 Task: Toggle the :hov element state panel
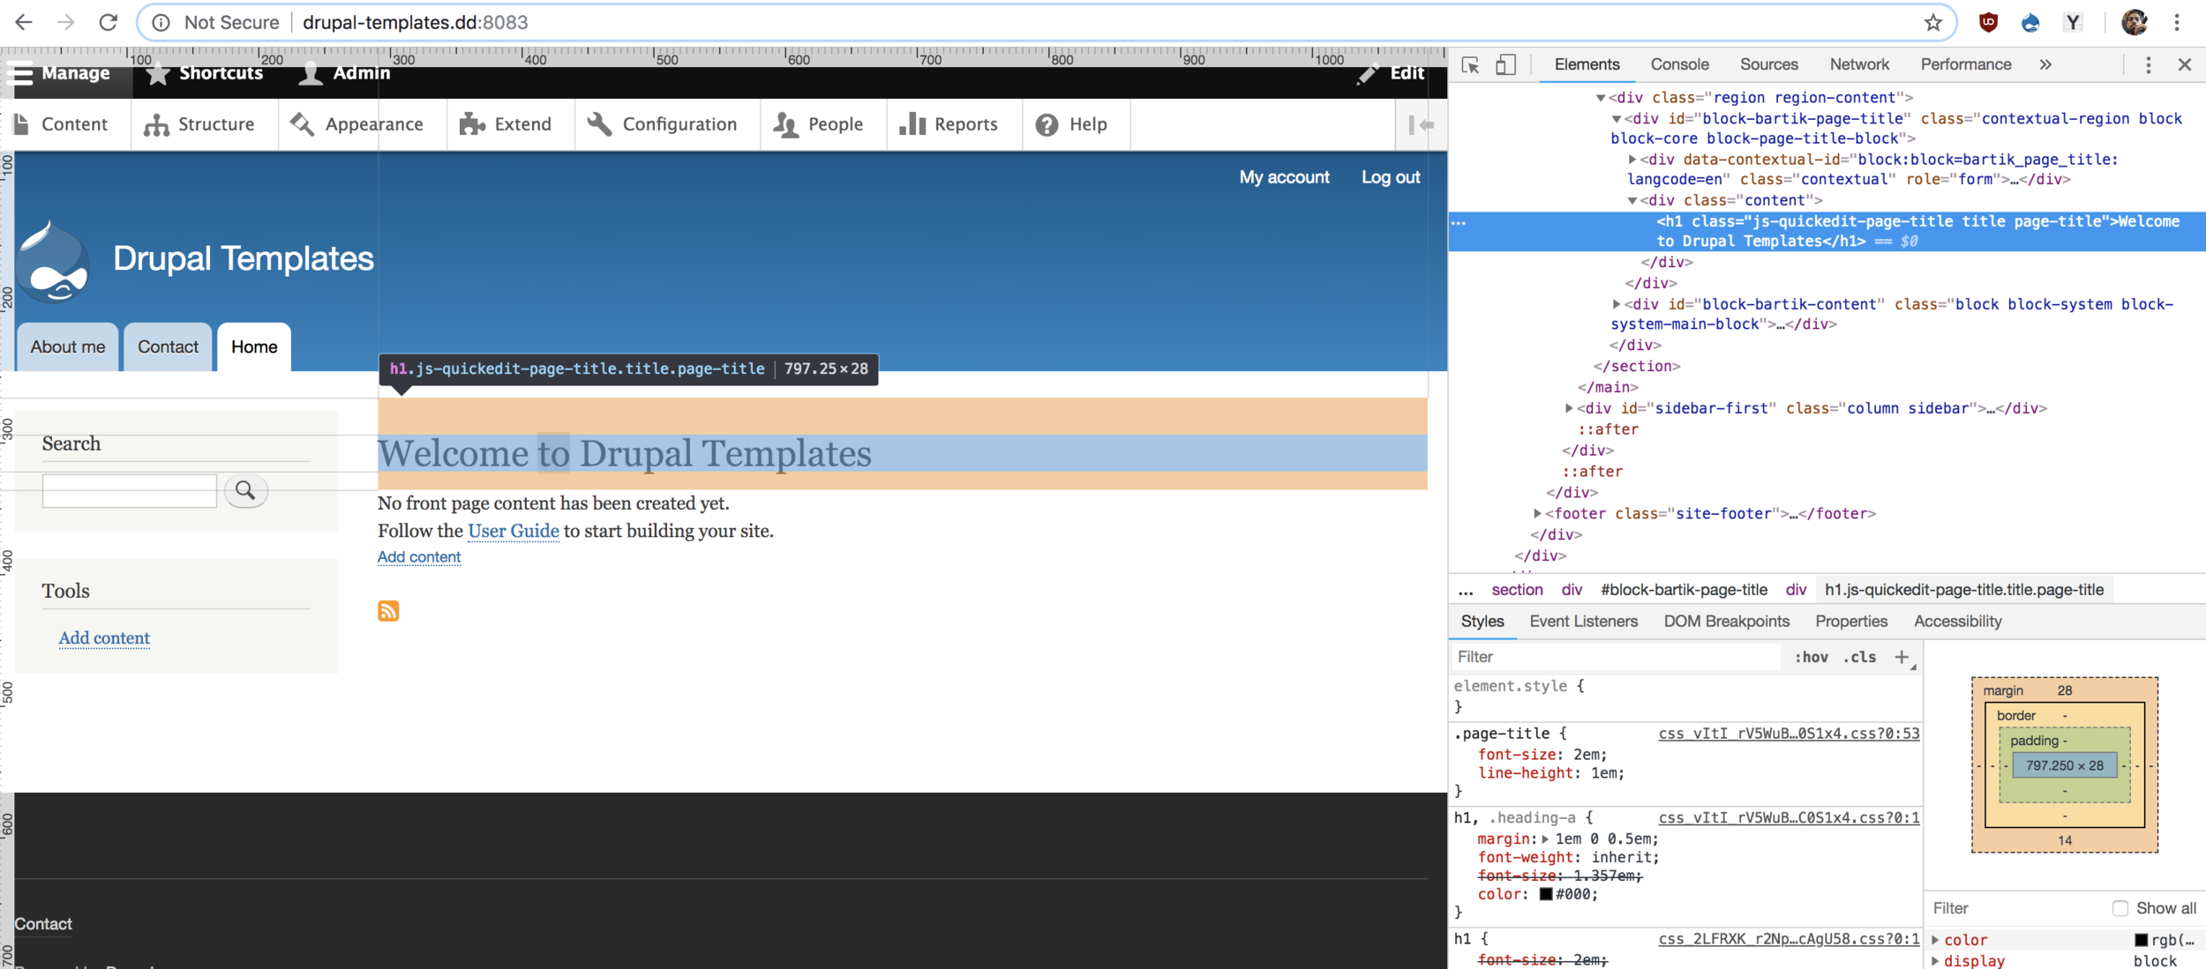pyautogui.click(x=1811, y=657)
